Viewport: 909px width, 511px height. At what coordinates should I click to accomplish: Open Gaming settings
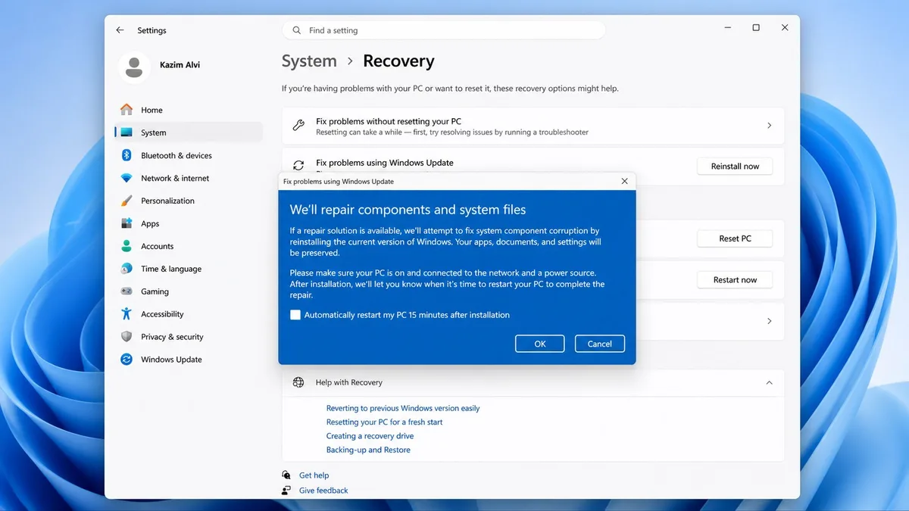(189, 291)
